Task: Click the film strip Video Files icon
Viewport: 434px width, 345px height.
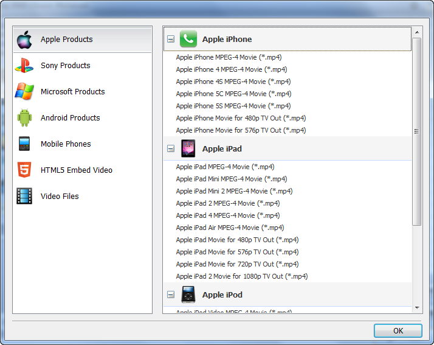Action: 24,196
